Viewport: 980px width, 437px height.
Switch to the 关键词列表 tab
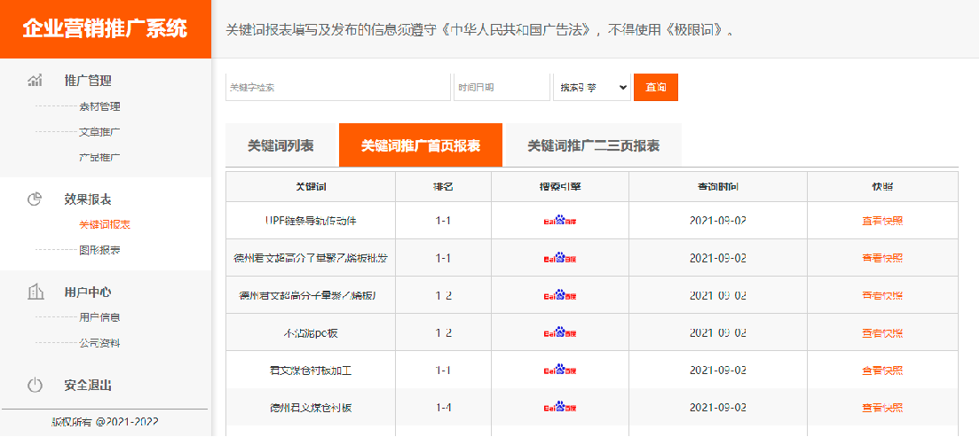pos(281,145)
